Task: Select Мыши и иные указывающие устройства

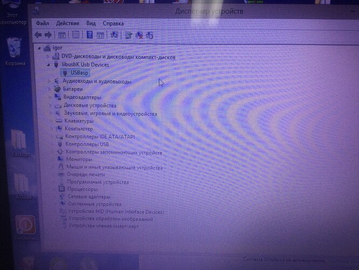Action: point(115,167)
